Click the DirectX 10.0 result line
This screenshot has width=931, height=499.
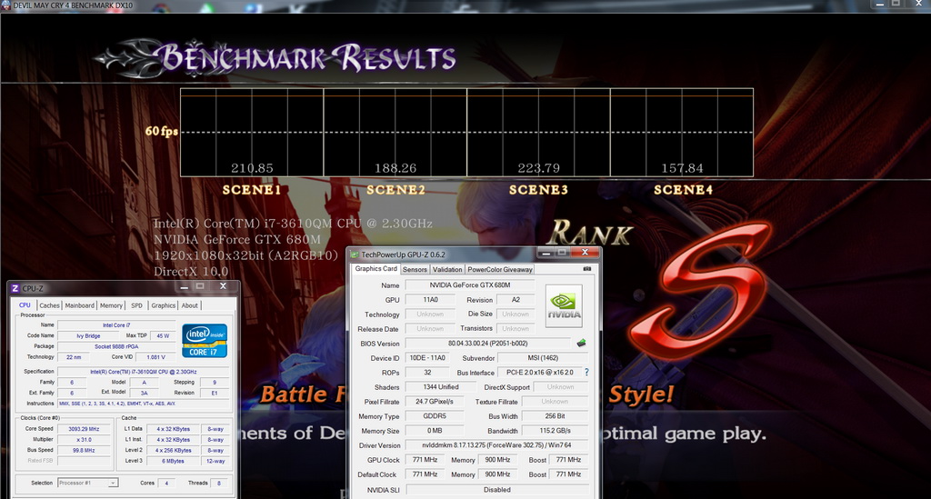pos(191,271)
